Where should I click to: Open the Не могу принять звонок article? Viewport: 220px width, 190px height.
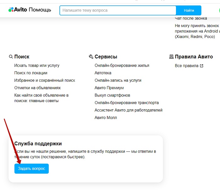click(197, 31)
